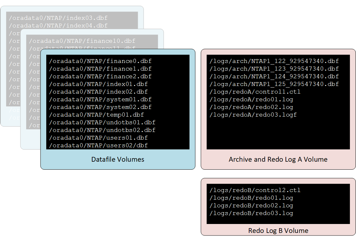
Task: Click /logs/redoB/control2.ctl entry
Action: (255, 190)
